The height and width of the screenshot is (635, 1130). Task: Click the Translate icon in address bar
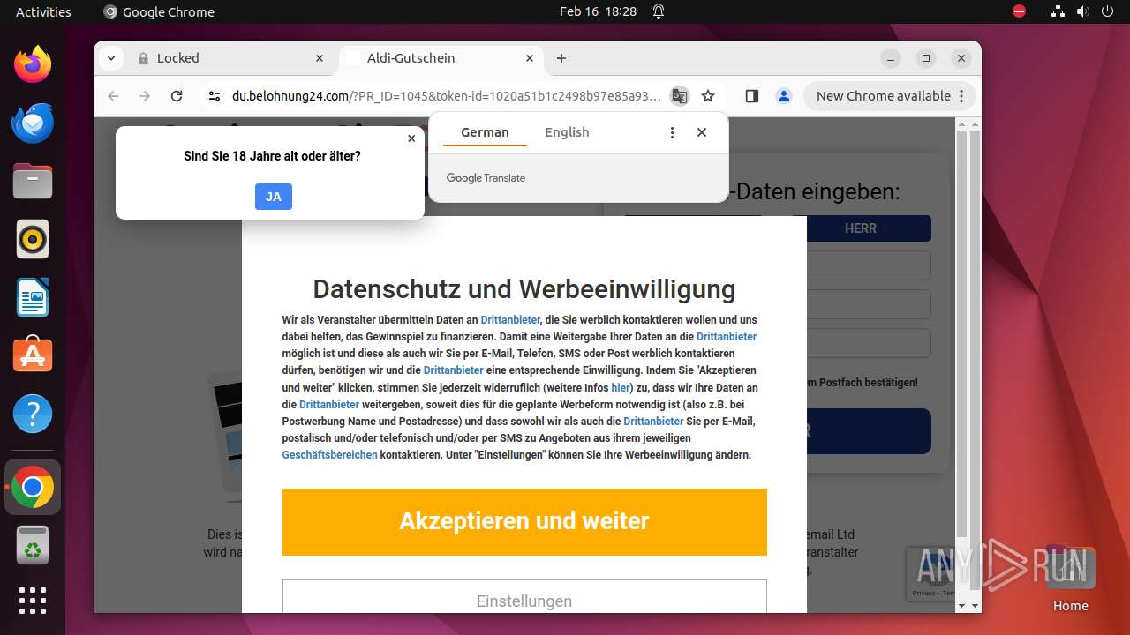coord(679,96)
